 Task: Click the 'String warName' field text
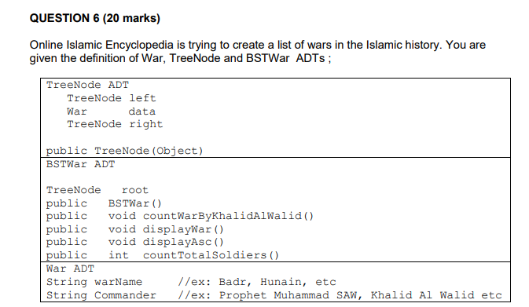94,282
